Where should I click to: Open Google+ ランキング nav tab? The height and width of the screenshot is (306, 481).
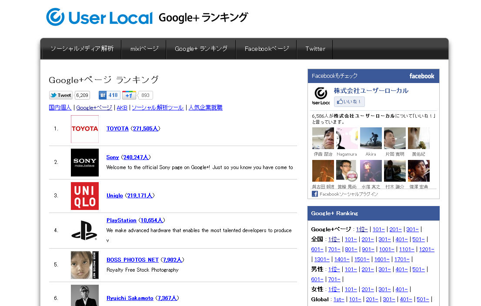201,49
